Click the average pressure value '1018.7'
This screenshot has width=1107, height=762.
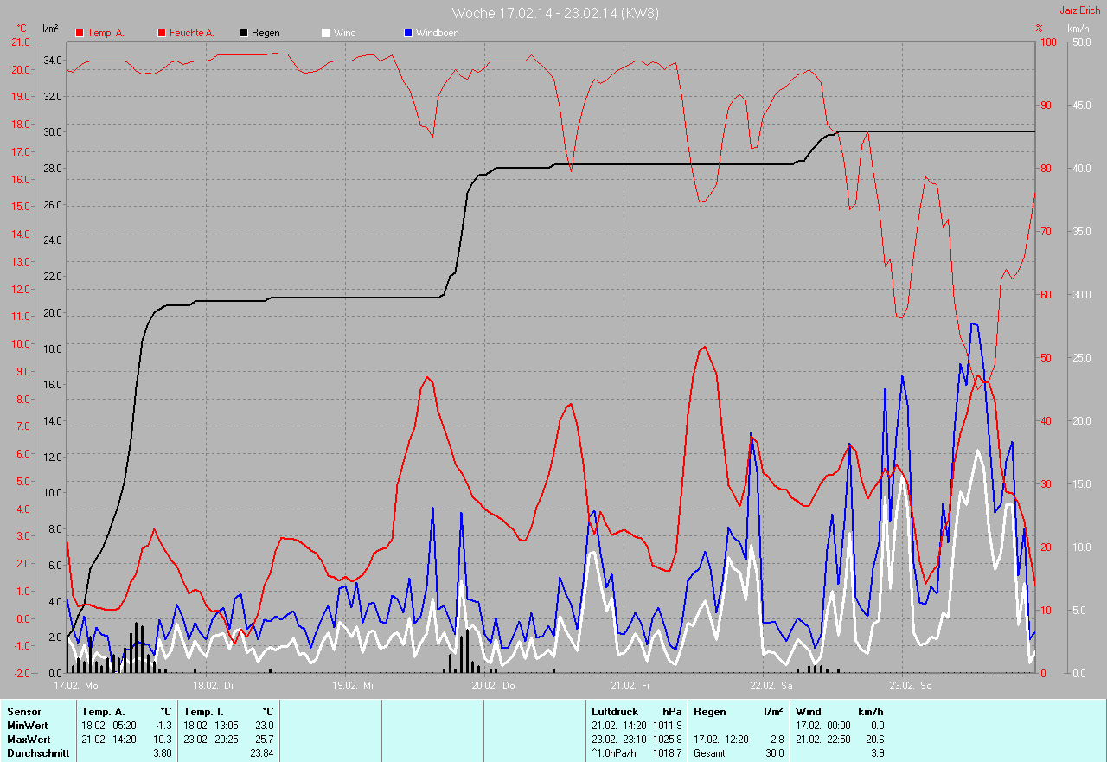click(668, 753)
